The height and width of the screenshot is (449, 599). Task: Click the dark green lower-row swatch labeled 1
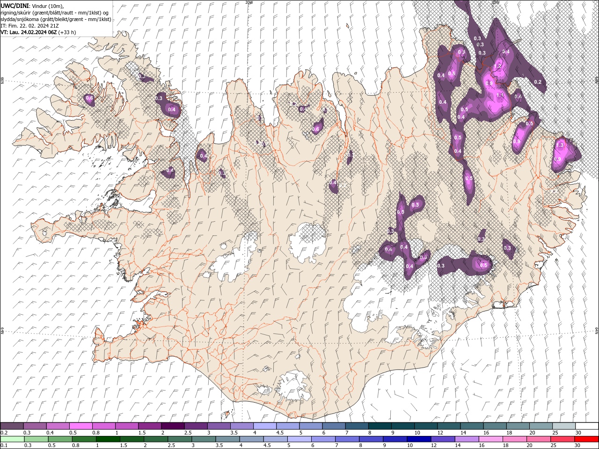108,439
